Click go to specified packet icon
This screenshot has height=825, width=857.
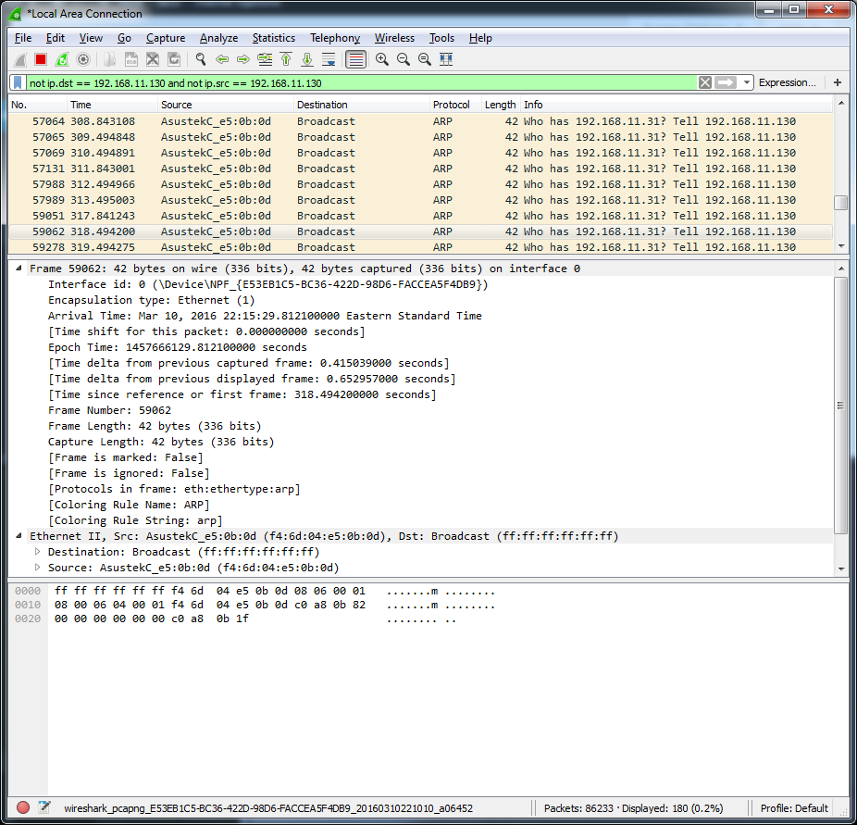[265, 59]
